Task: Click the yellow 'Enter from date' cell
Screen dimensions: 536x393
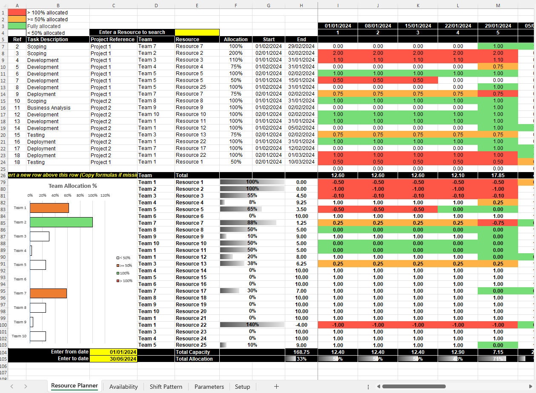Action: point(113,352)
